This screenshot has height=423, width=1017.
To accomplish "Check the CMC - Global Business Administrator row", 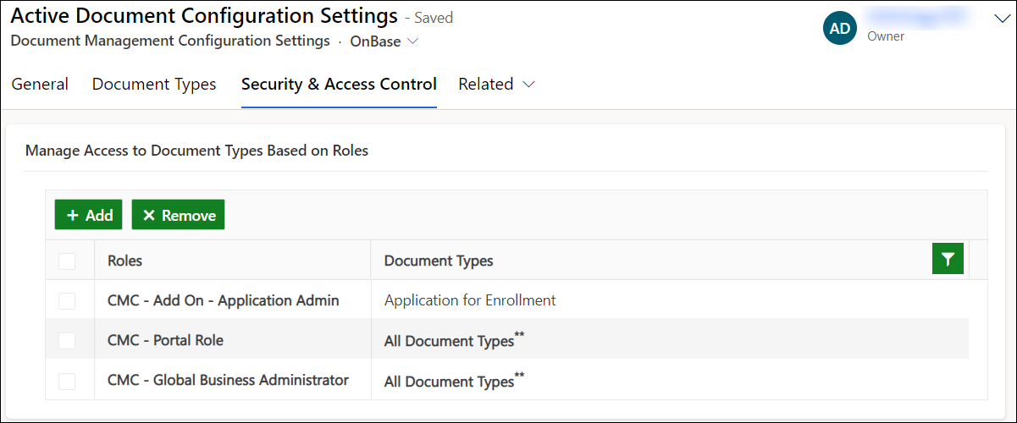I will tap(67, 381).
